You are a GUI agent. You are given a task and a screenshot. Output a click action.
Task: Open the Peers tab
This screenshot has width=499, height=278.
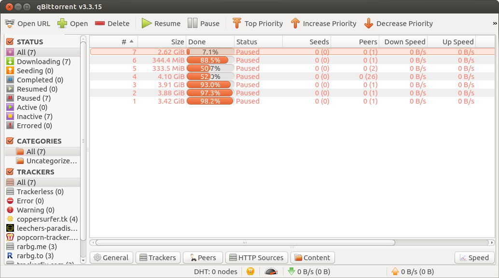[x=203, y=258]
